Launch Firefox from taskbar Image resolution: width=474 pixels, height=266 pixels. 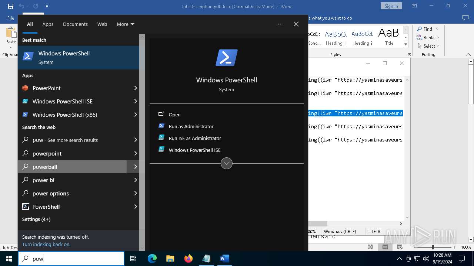pyautogui.click(x=188, y=259)
